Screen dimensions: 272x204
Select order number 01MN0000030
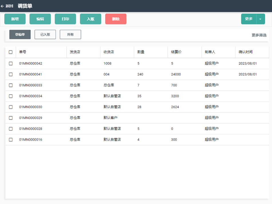(31, 107)
